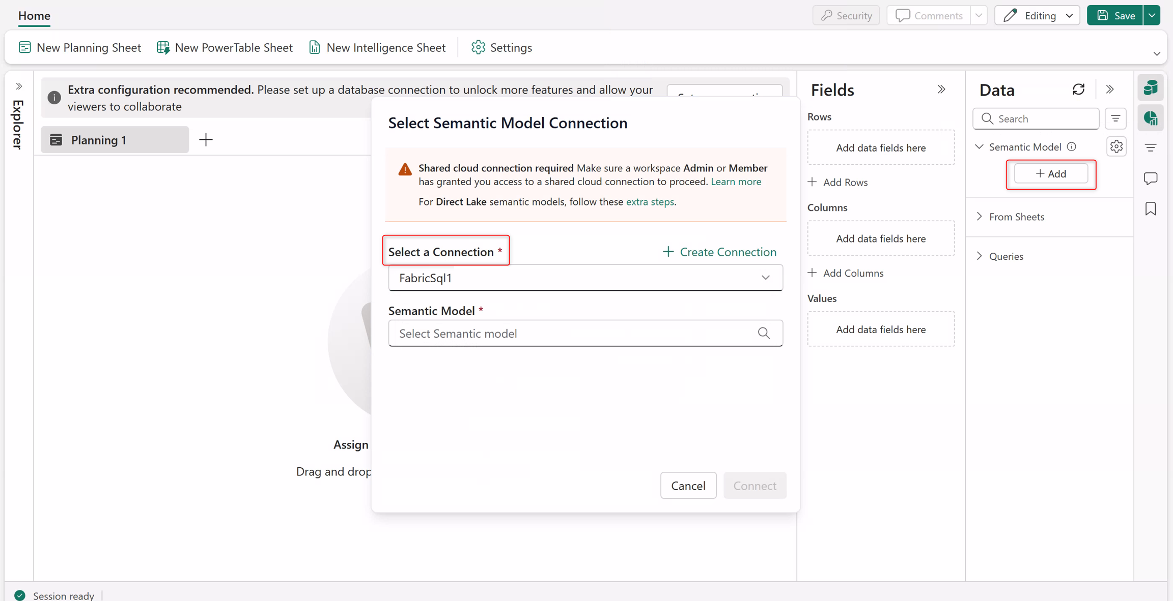Open the bookmark icon in right sidebar
The image size is (1173, 601).
(1151, 208)
